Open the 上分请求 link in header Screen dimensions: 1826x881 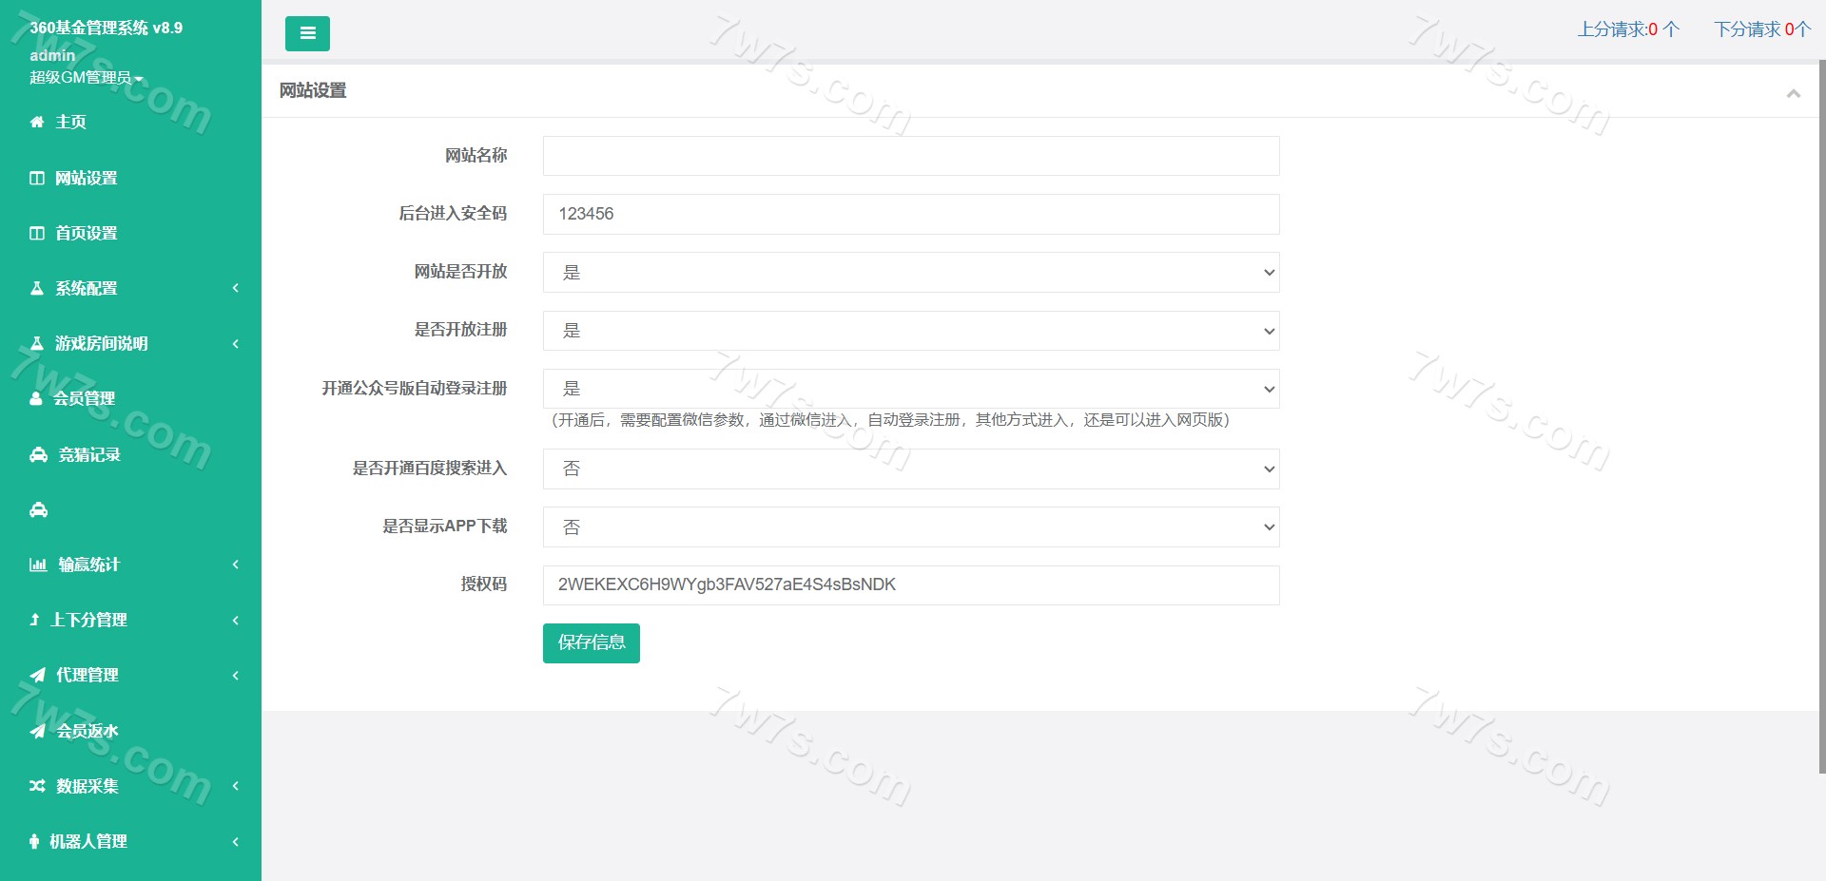tap(1628, 29)
